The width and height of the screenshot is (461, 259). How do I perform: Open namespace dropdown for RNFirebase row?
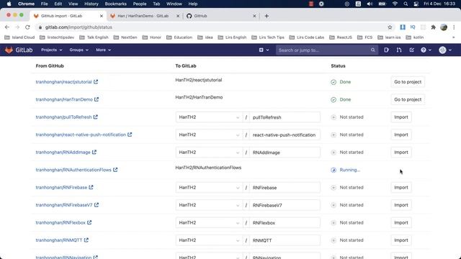tap(209, 187)
